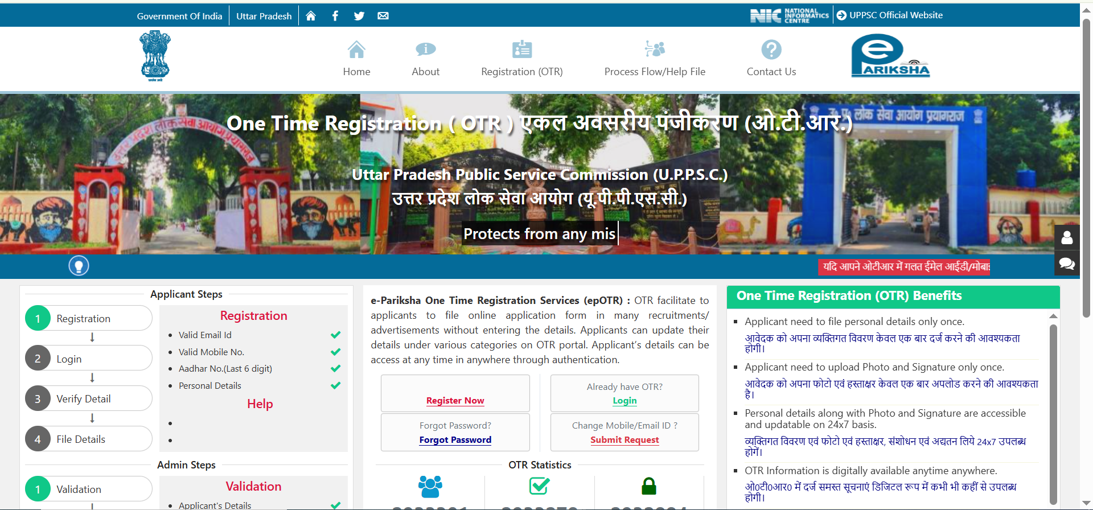Click the 'Already have OTR?' text
Screen dimensions: 1093x510
(624, 387)
